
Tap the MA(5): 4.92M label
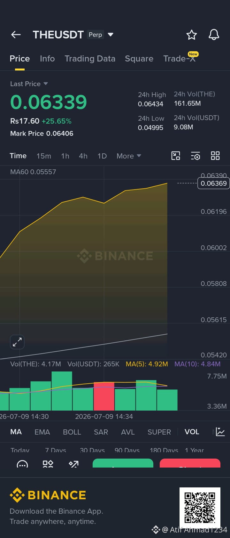147,364
